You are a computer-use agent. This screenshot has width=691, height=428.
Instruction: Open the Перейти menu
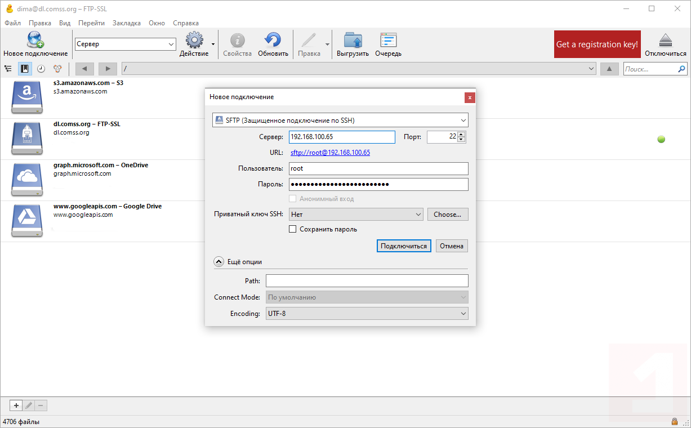92,23
